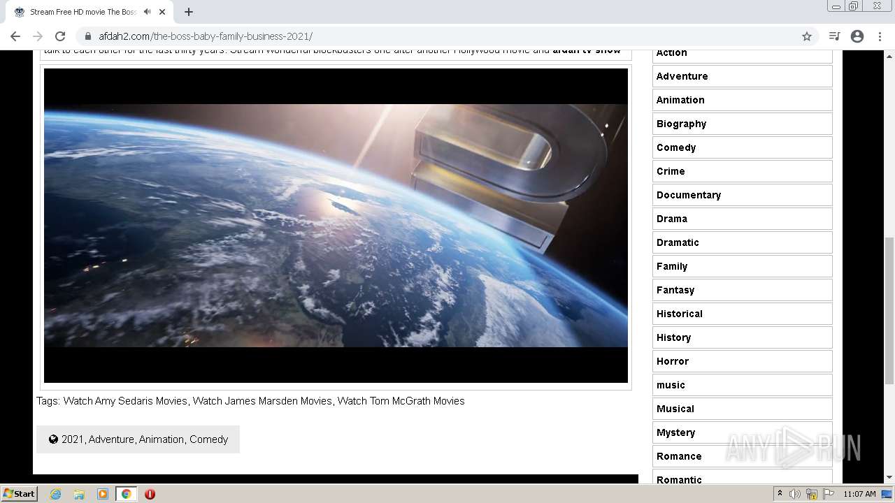Click the address bar URL field
This screenshot has height=503, width=895.
(447, 36)
